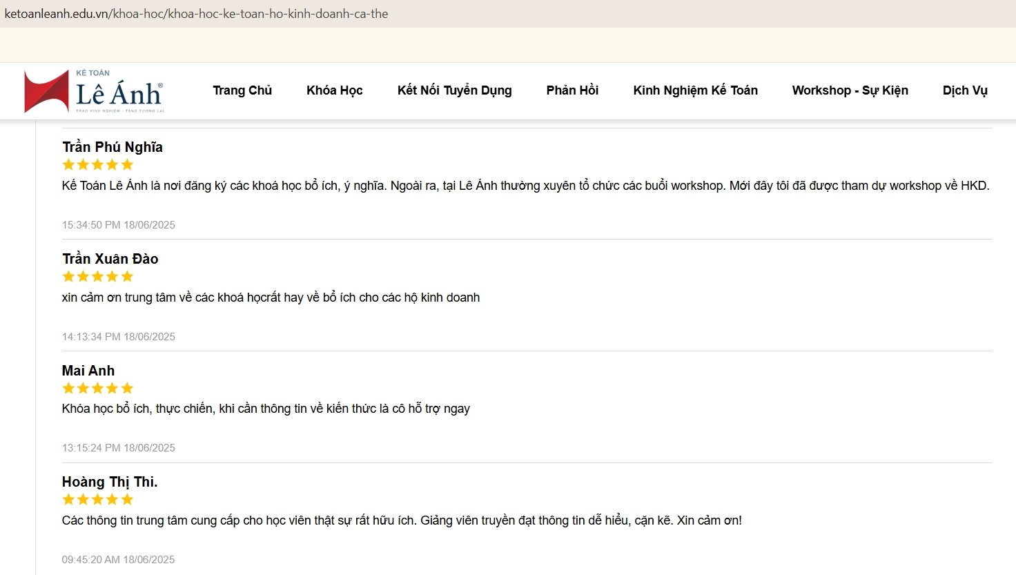
Task: Open Workshop - Sự Kiện menu item
Action: coord(850,90)
